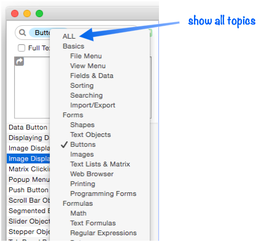
Task: Open the Slider Object help entry
Action: point(28,221)
